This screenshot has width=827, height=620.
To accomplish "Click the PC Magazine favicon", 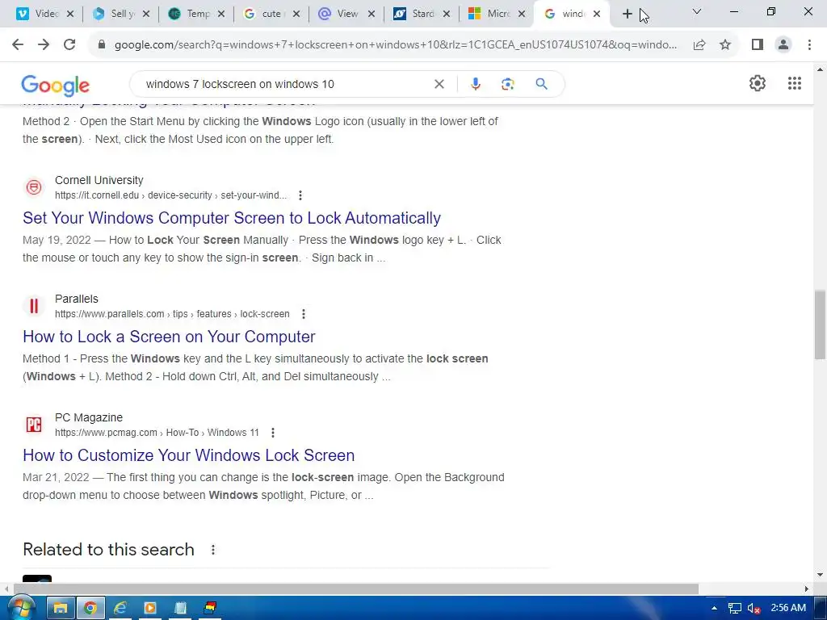I will pos(34,425).
